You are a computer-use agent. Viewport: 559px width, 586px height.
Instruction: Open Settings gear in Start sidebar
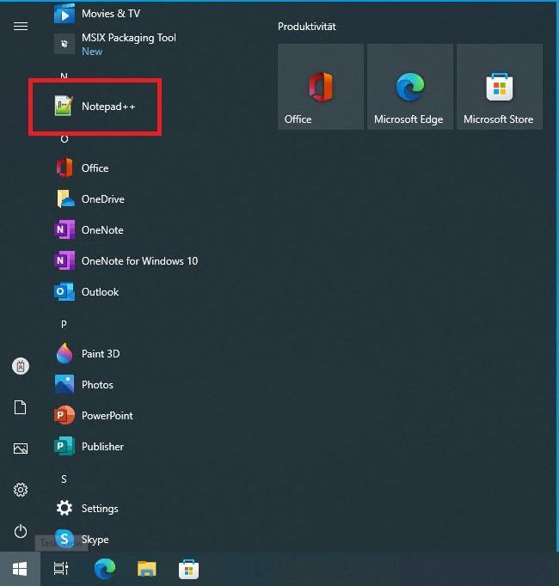[x=21, y=490]
